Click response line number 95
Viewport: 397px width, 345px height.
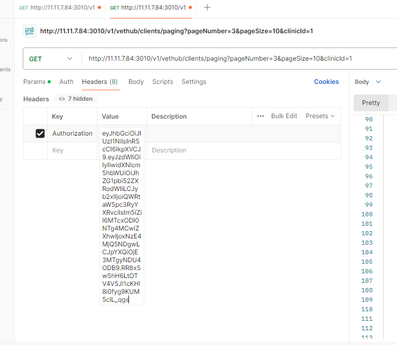(x=368, y=167)
